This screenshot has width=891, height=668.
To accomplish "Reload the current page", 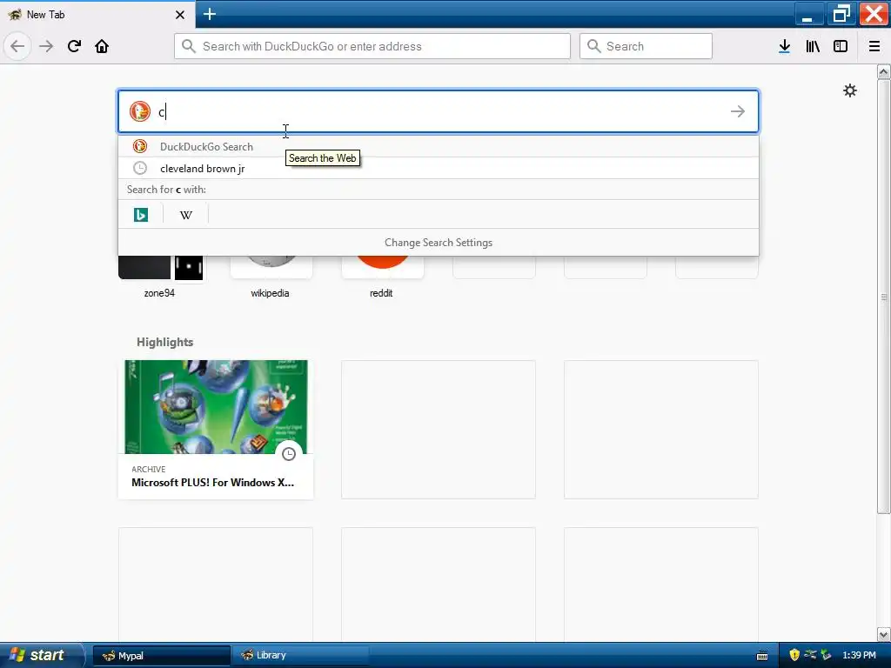I will [74, 46].
